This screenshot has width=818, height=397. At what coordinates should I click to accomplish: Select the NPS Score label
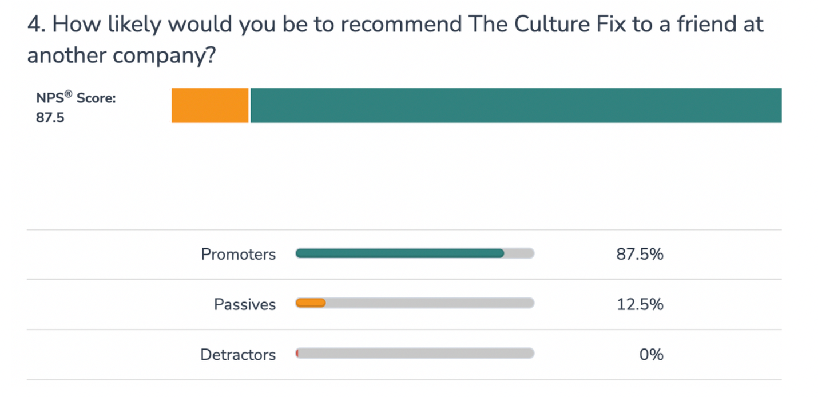coord(76,98)
